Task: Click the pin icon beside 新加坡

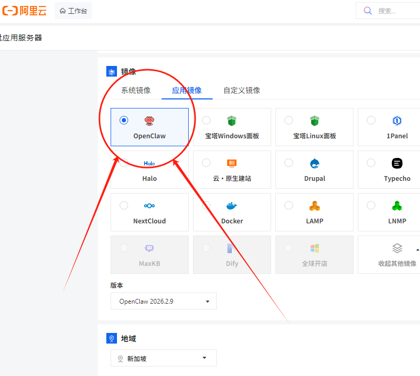Action: 121,358
